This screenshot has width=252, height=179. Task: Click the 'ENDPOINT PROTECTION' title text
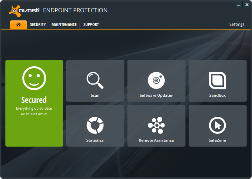point(75,10)
